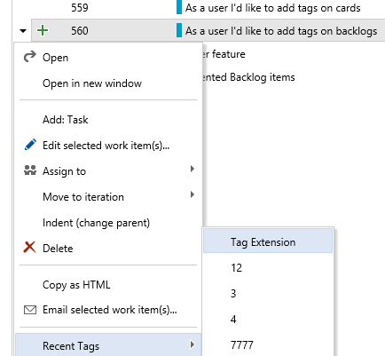
Task: Click the curved arrow Open icon
Action: (29, 57)
